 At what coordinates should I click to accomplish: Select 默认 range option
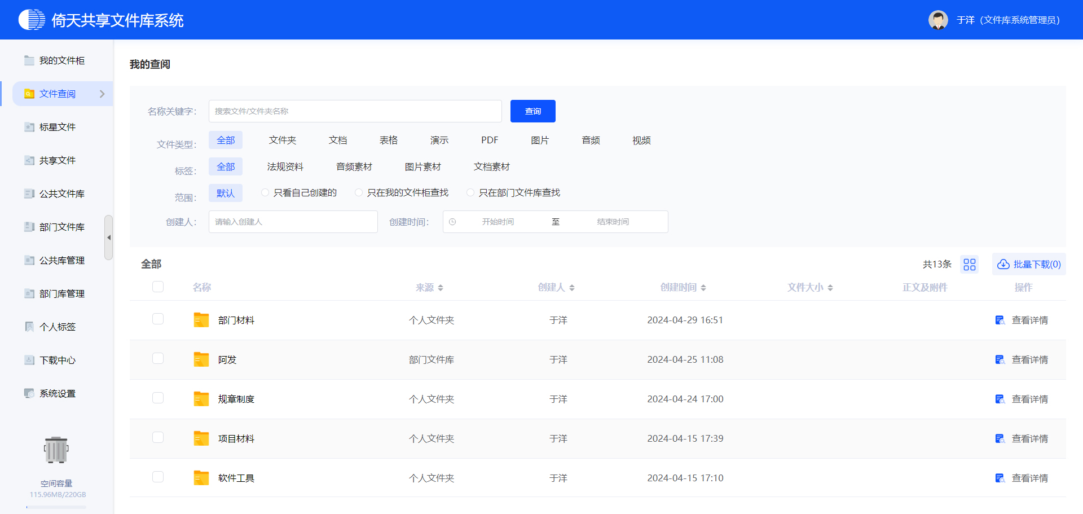tap(226, 193)
